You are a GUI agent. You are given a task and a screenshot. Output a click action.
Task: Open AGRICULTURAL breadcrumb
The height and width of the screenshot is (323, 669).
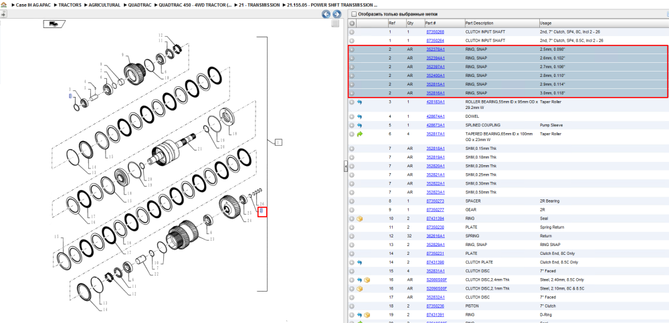tap(104, 5)
